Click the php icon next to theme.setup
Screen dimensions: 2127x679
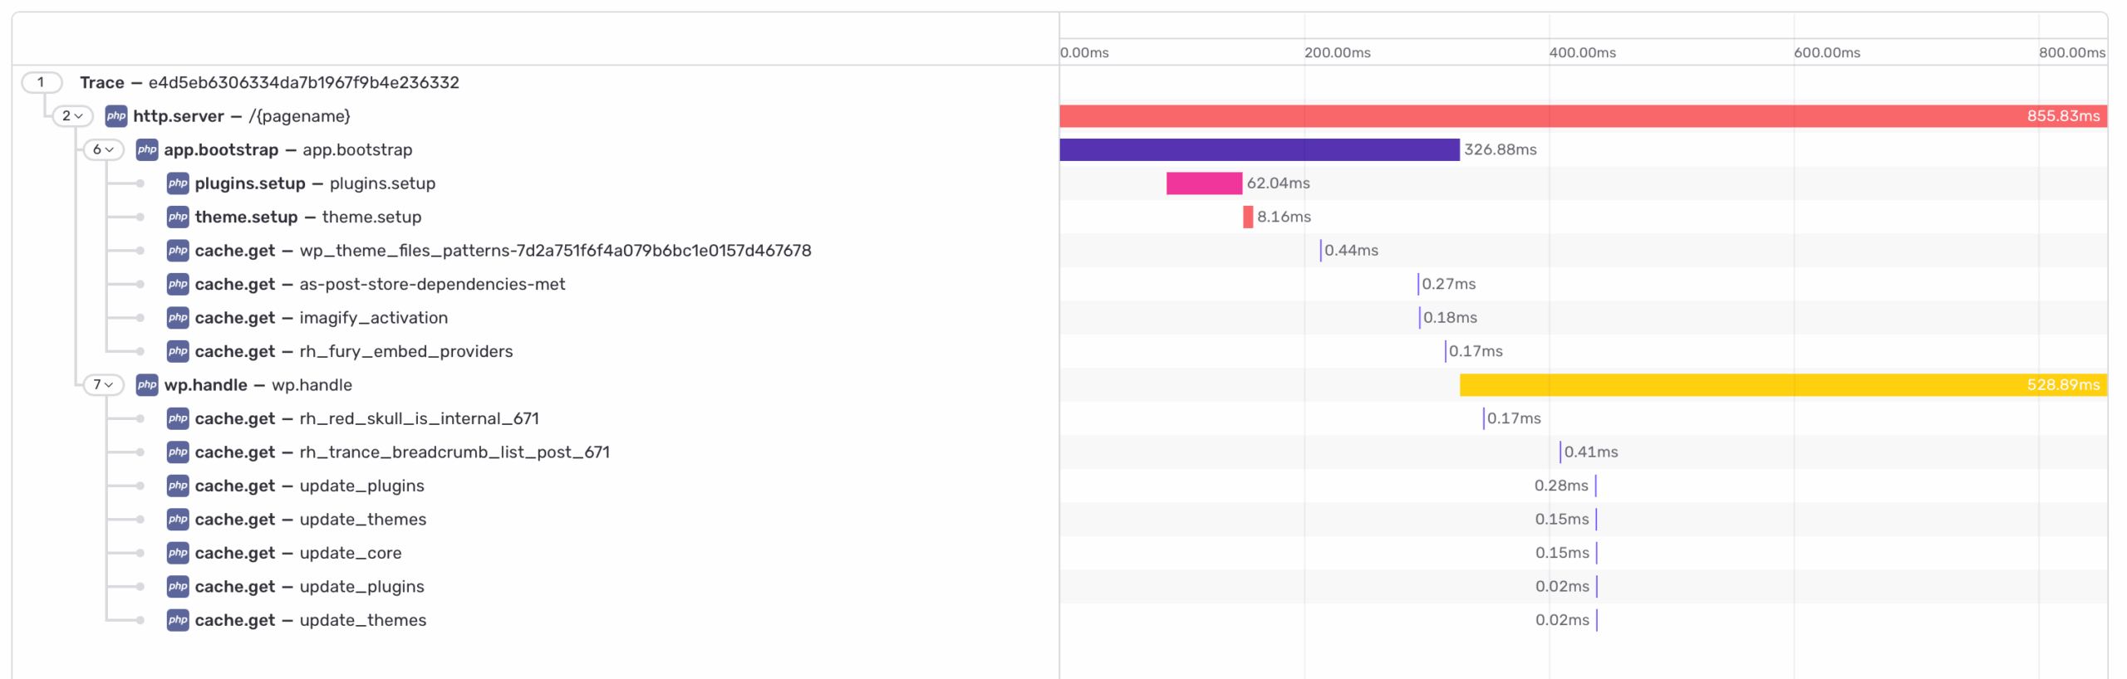[x=178, y=217]
